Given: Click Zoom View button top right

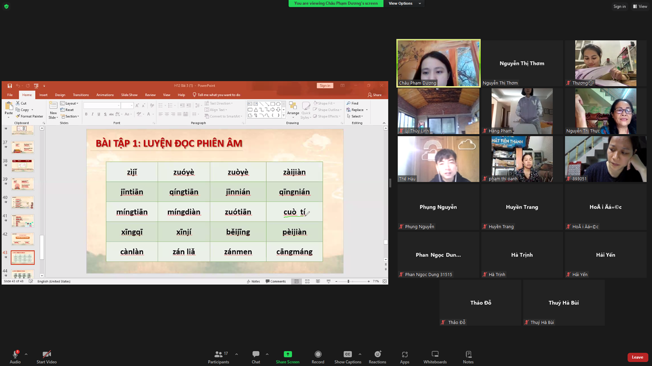Looking at the screenshot, I should pyautogui.click(x=641, y=6).
